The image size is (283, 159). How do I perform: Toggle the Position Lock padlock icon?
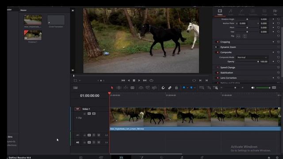pos(176,87)
